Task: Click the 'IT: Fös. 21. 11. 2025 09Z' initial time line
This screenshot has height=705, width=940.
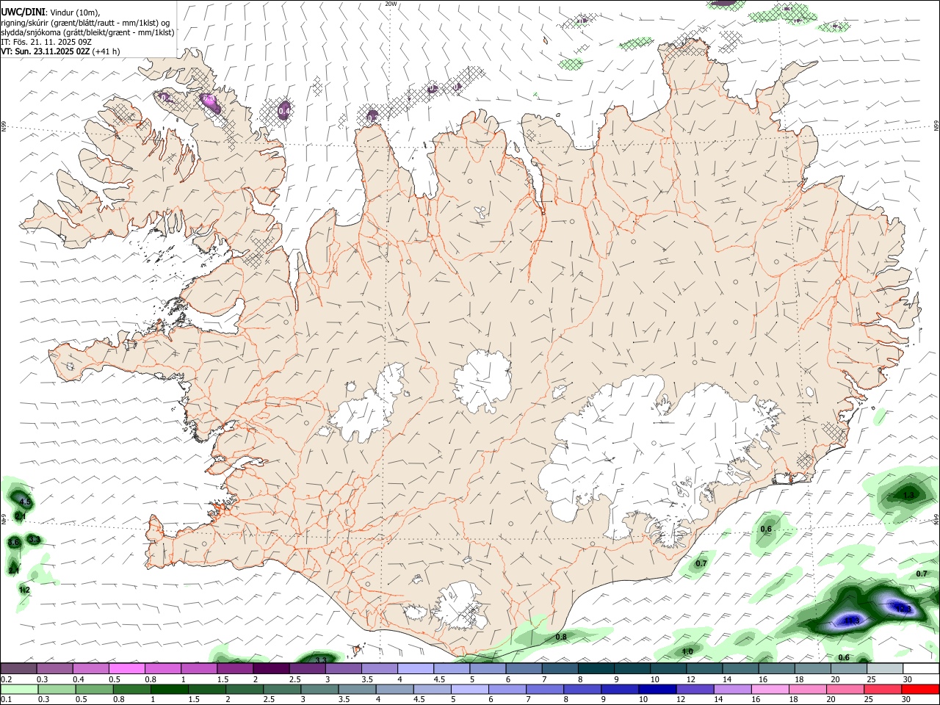Action: point(46,42)
